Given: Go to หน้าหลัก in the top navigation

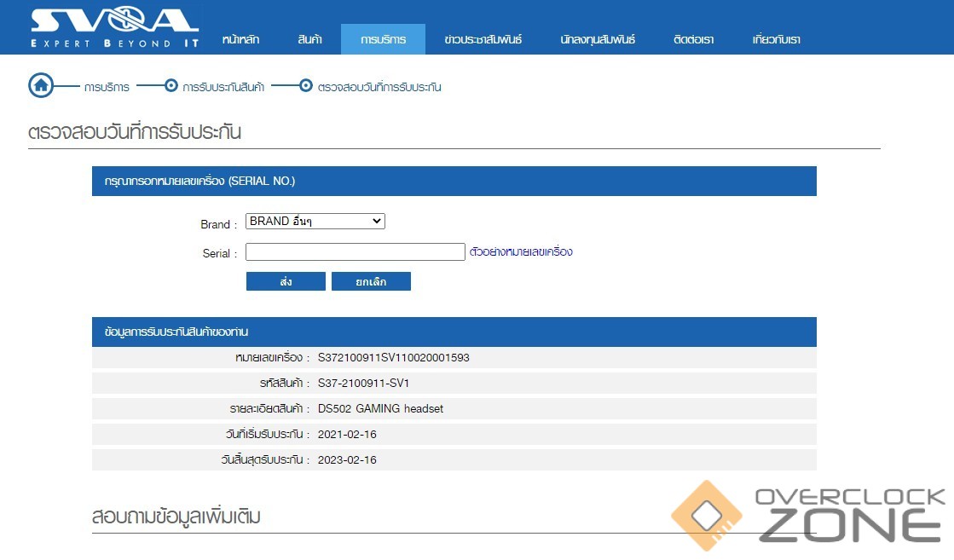Looking at the screenshot, I should [240, 40].
